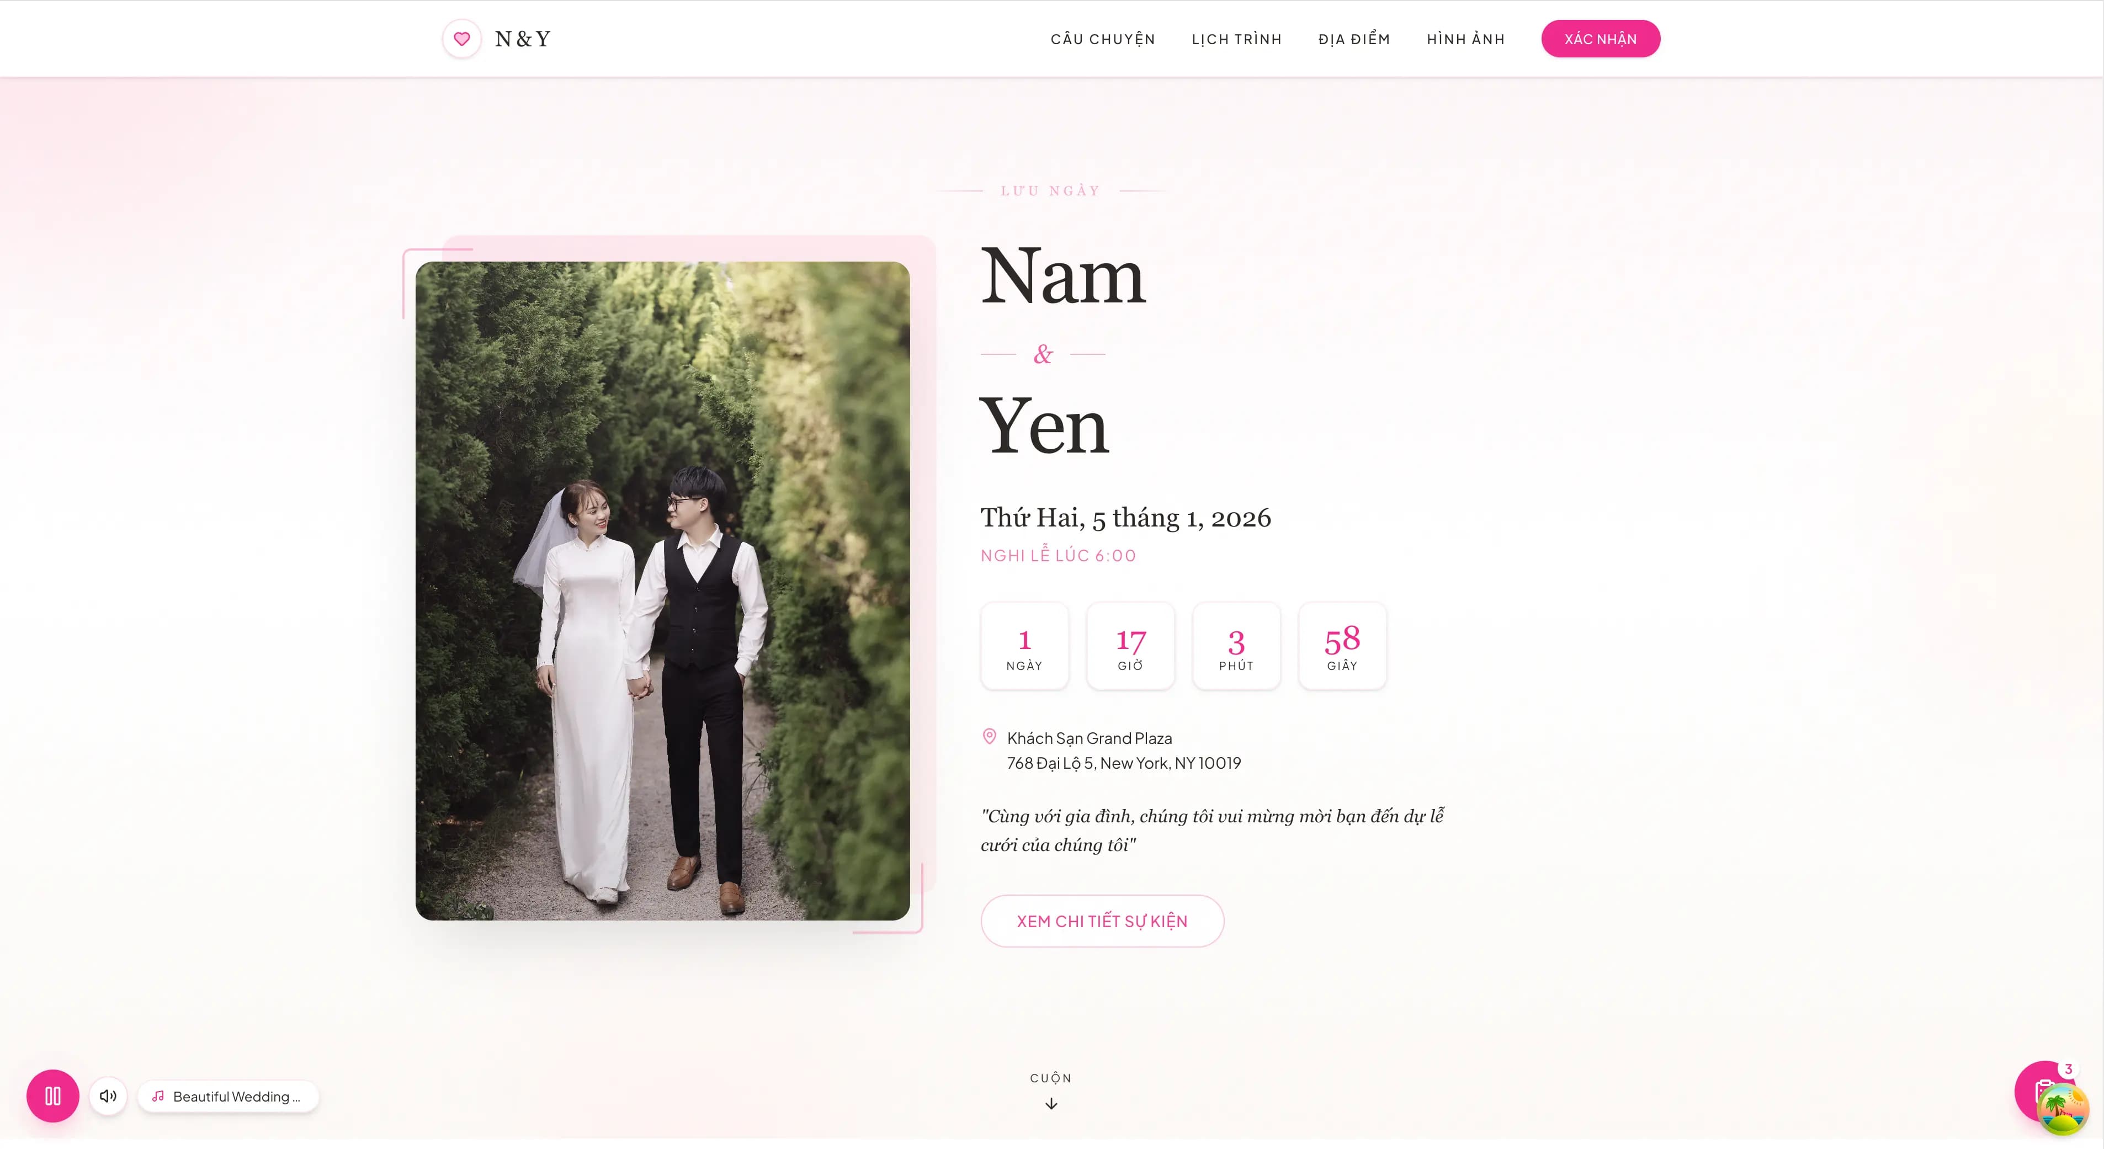Click the palm tree island badge
The width and height of the screenshot is (2104, 1149).
(2063, 1110)
